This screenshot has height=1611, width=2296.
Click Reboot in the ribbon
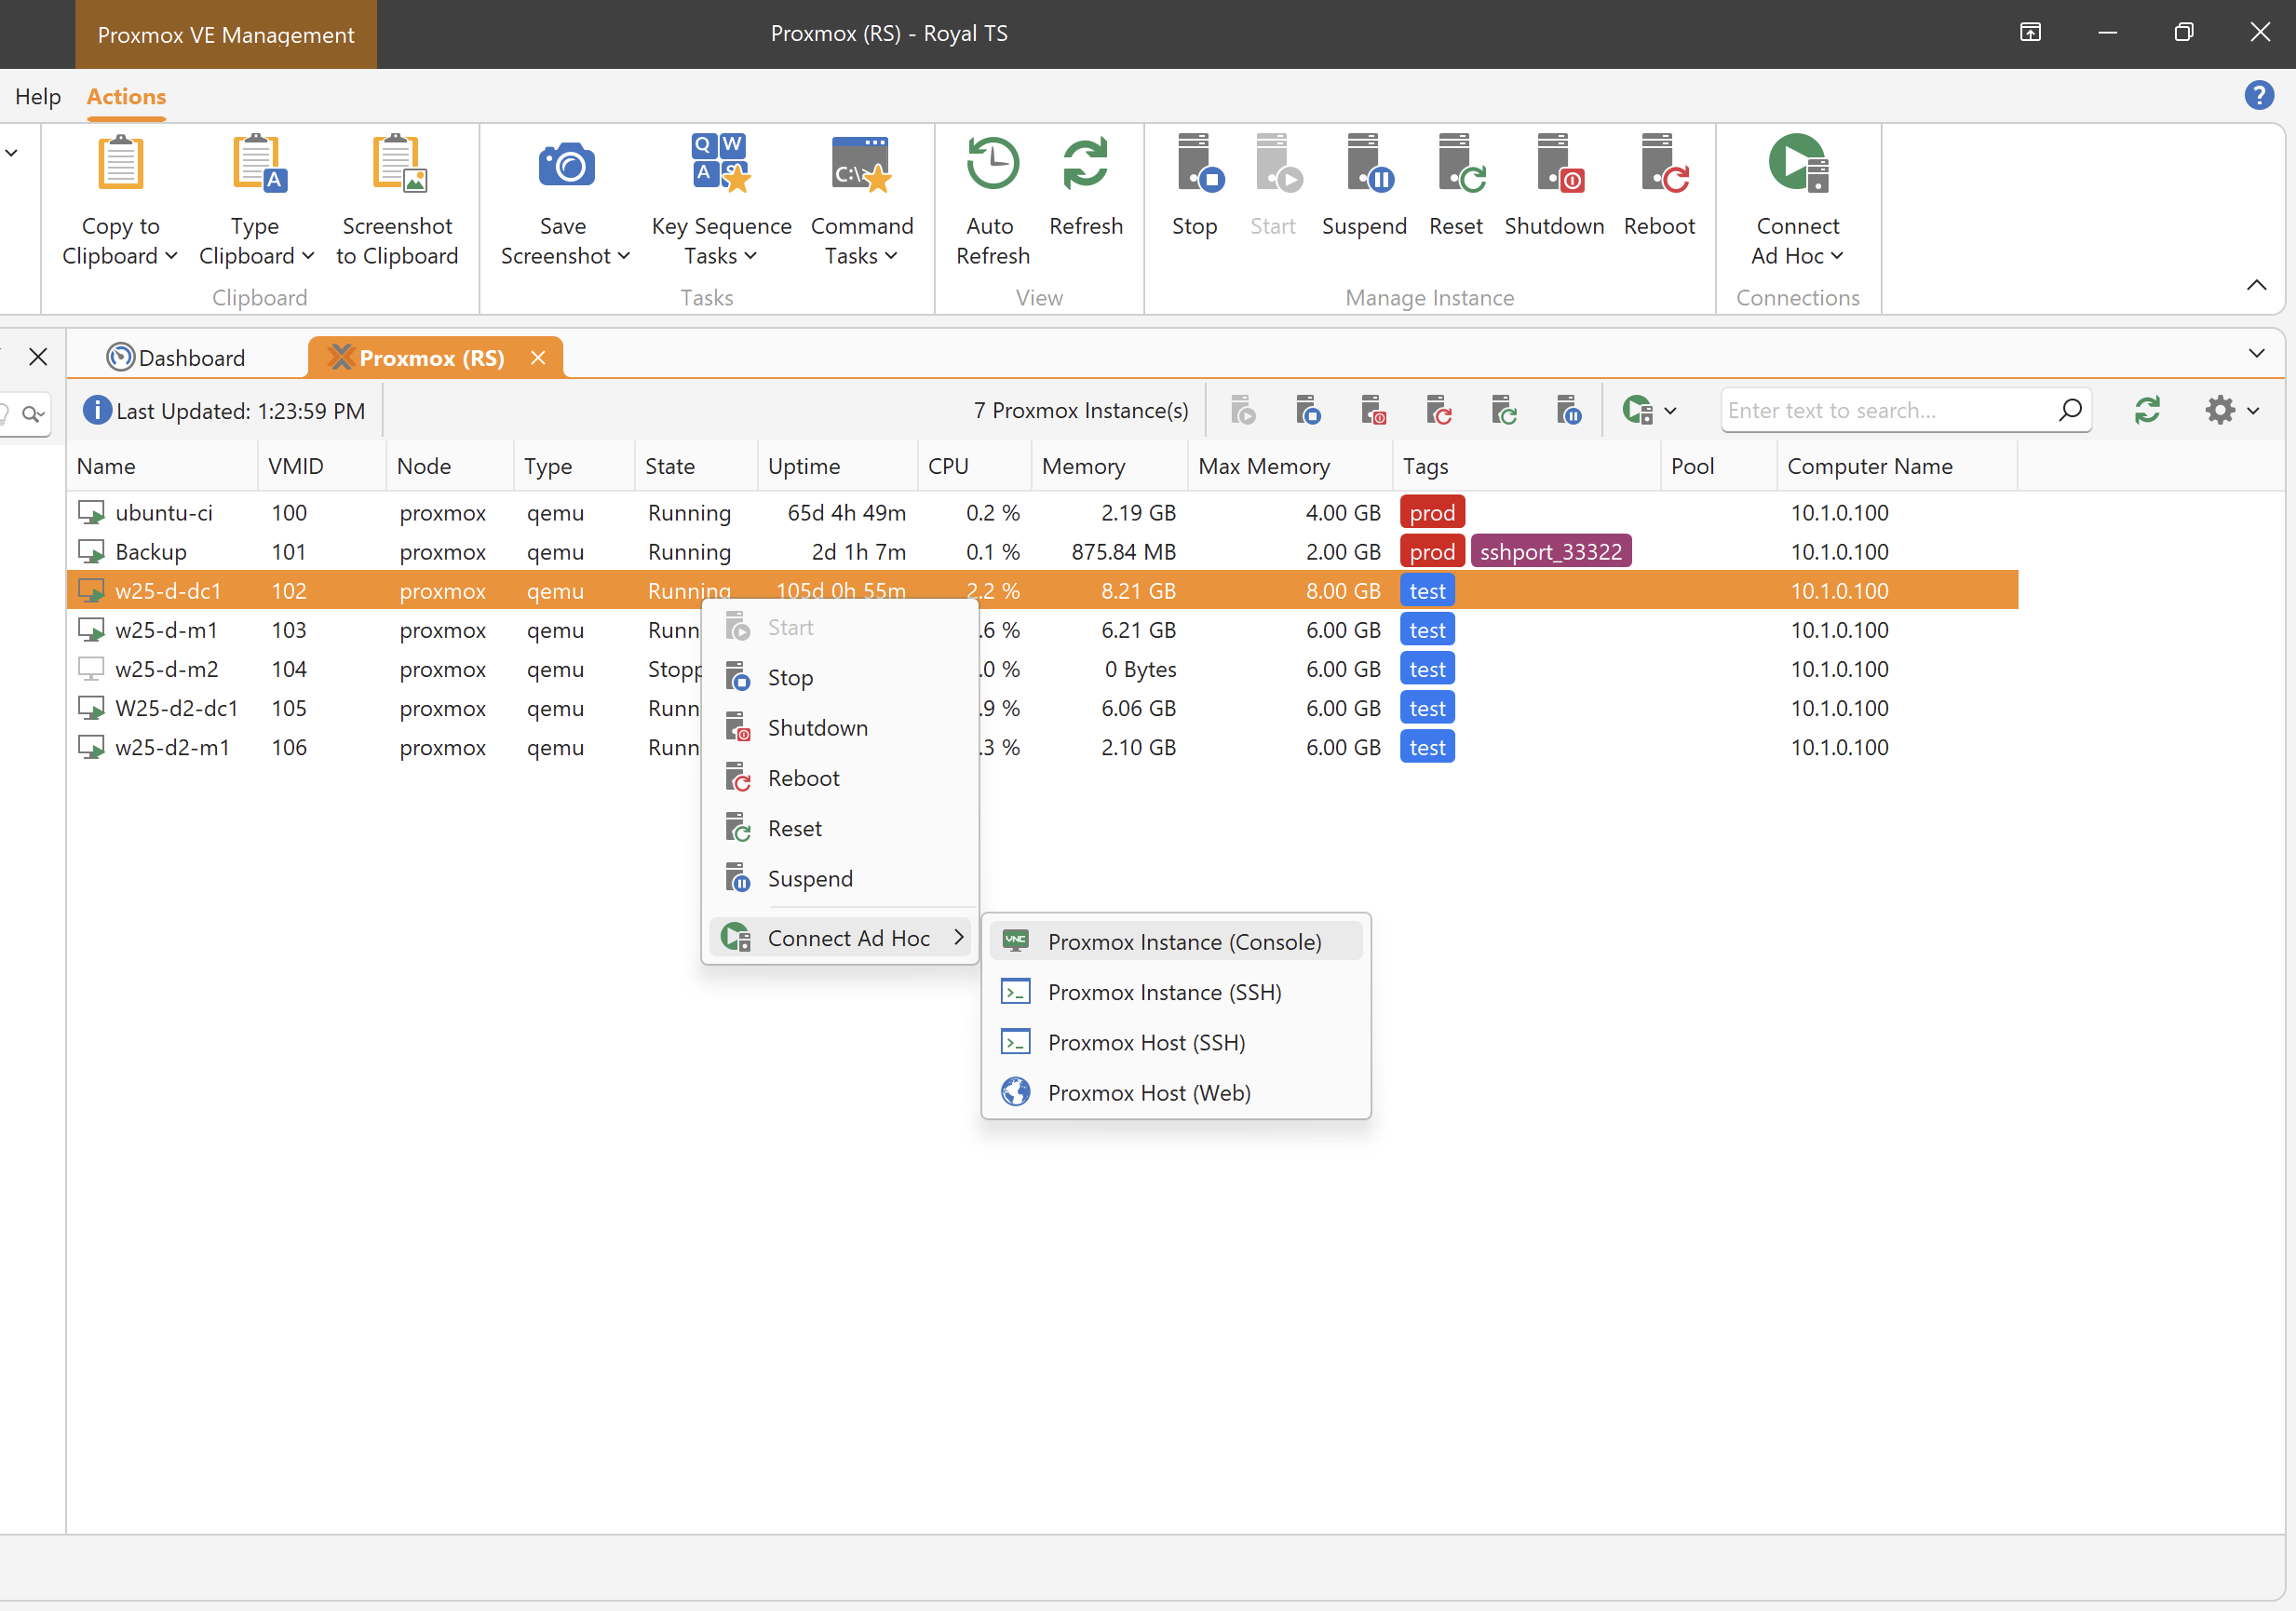[x=1659, y=186]
